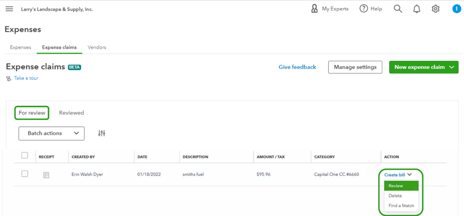This screenshot has height=216, width=464.
Task: Show the For review tab
Action: pyautogui.click(x=32, y=113)
